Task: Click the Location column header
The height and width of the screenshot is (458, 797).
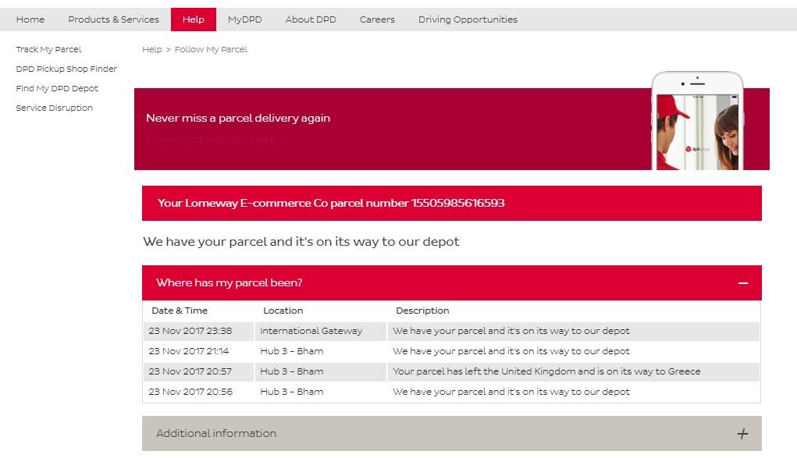Action: (283, 311)
